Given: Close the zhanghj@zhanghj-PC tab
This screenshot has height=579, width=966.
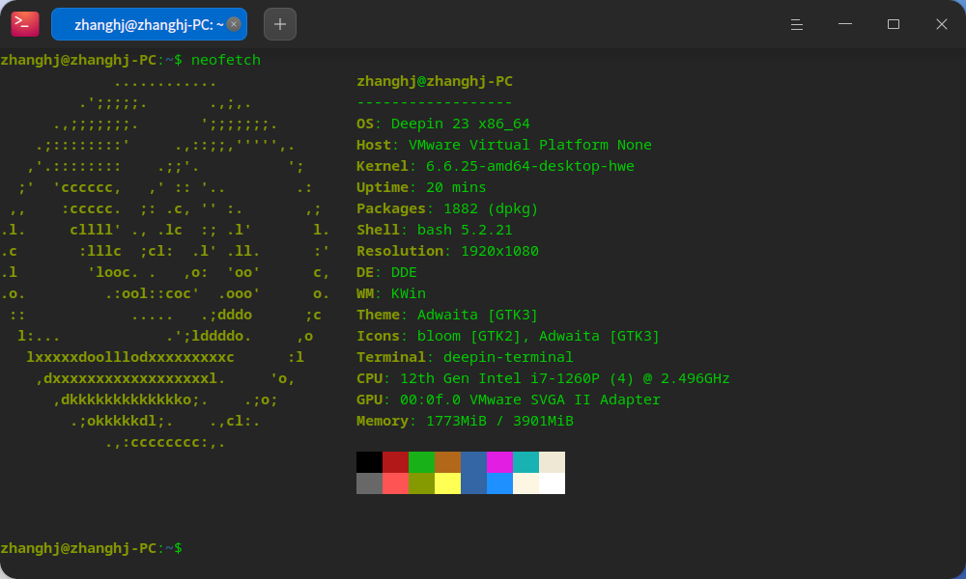Looking at the screenshot, I should [234, 24].
